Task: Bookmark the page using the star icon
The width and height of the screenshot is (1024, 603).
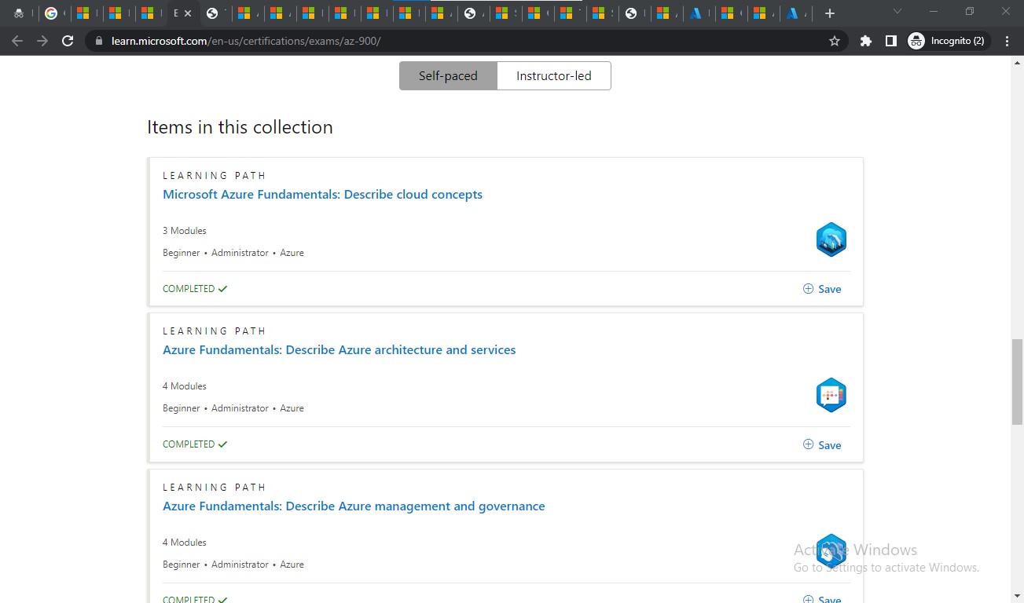Action: pos(833,40)
